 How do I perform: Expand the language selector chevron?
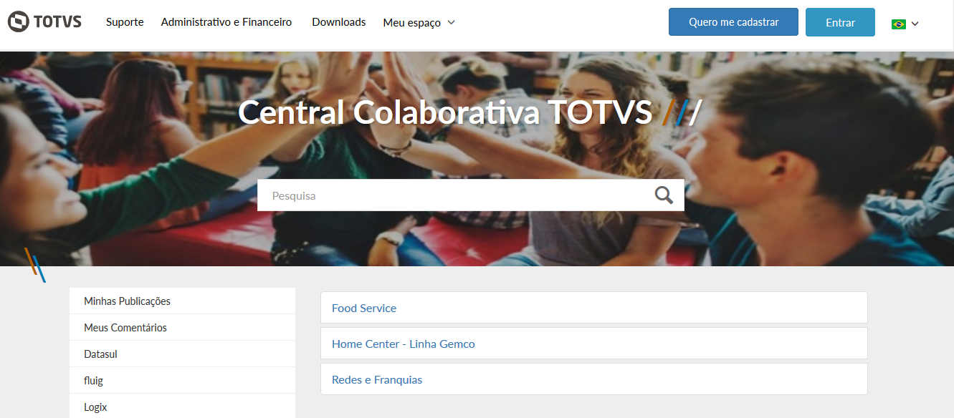pos(915,24)
